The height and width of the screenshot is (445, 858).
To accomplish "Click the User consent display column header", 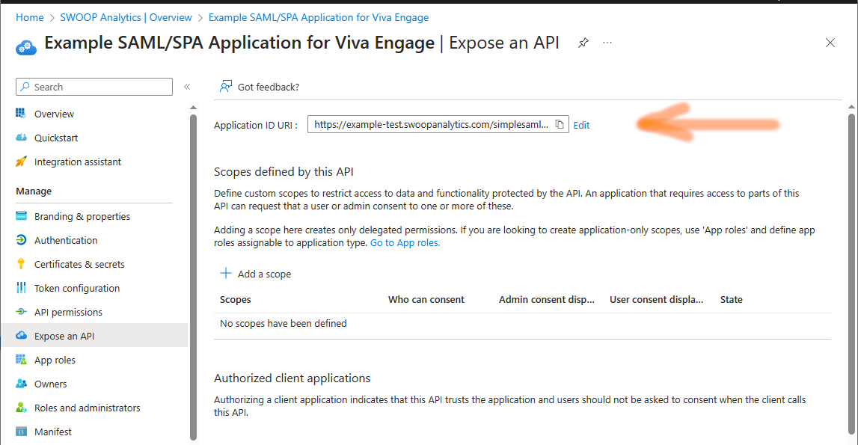I will 657,299.
